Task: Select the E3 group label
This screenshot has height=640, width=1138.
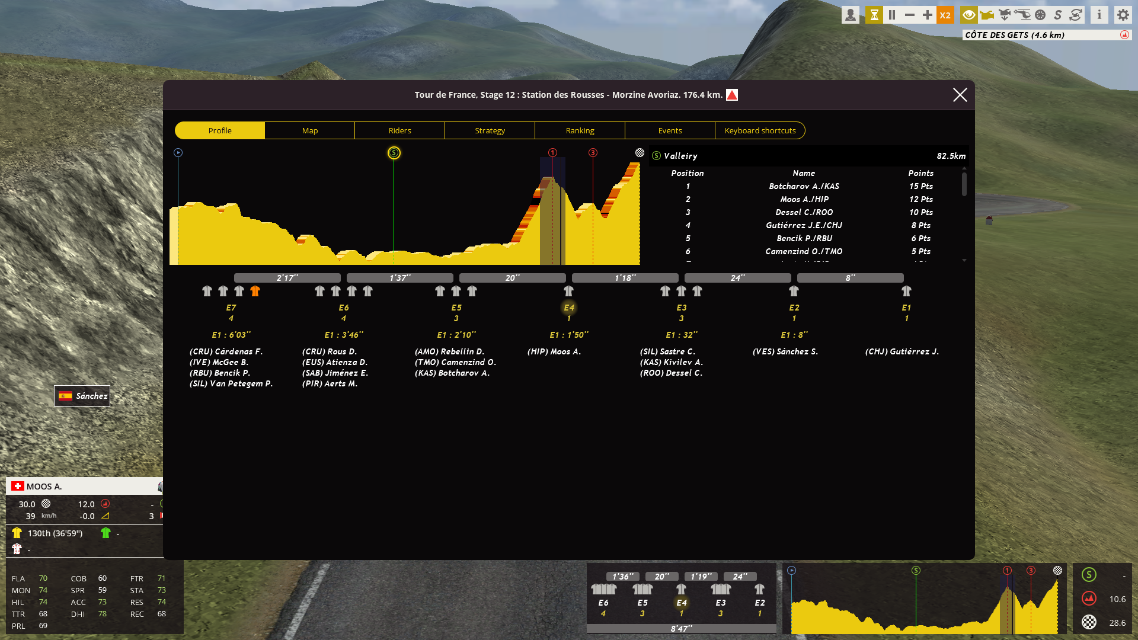Action: 682,308
